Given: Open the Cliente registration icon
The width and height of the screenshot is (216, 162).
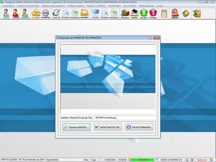Looking at the screenshot, I should (x=6, y=14).
